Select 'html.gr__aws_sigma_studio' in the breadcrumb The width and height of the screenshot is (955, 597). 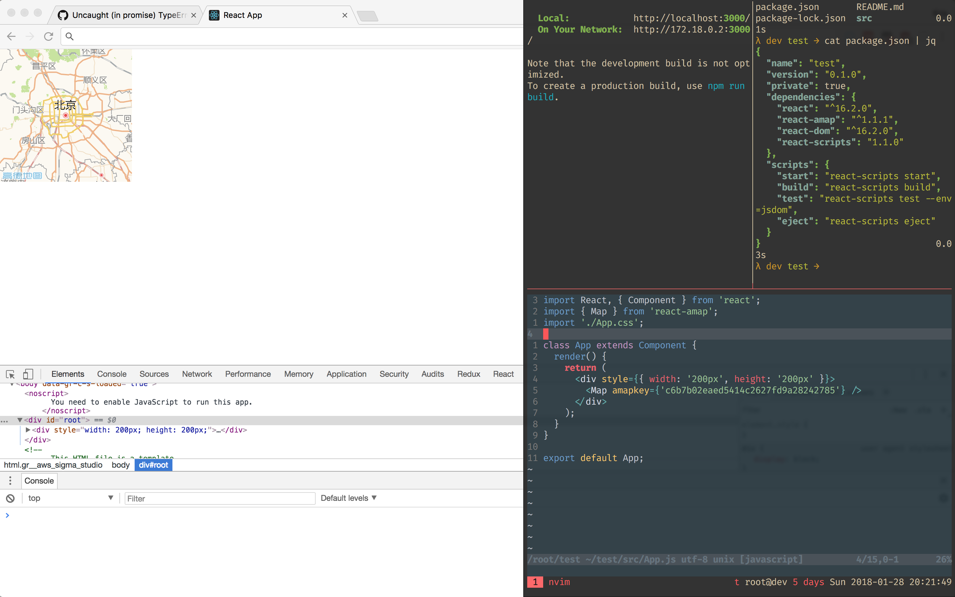pos(53,465)
